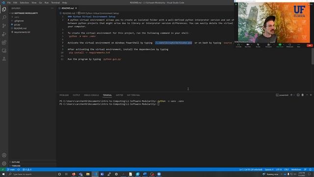This screenshot has height=177, width=314.
Task: Open the Edit menu
Action: (x=15, y=2)
